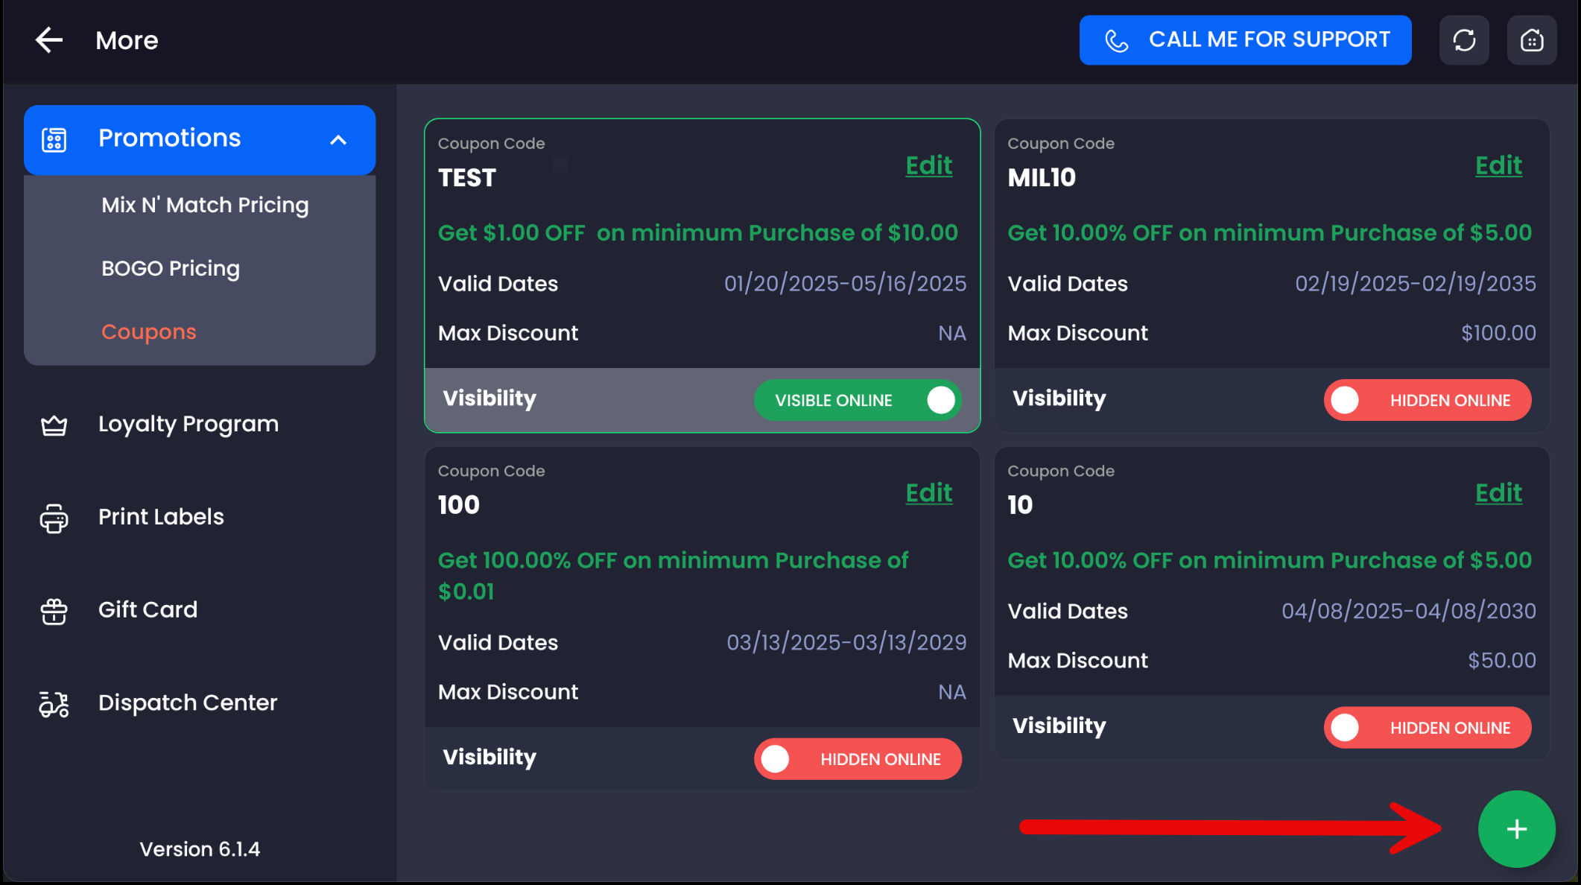Click the coupon 100 card heading
The image size is (1581, 885).
coord(459,505)
